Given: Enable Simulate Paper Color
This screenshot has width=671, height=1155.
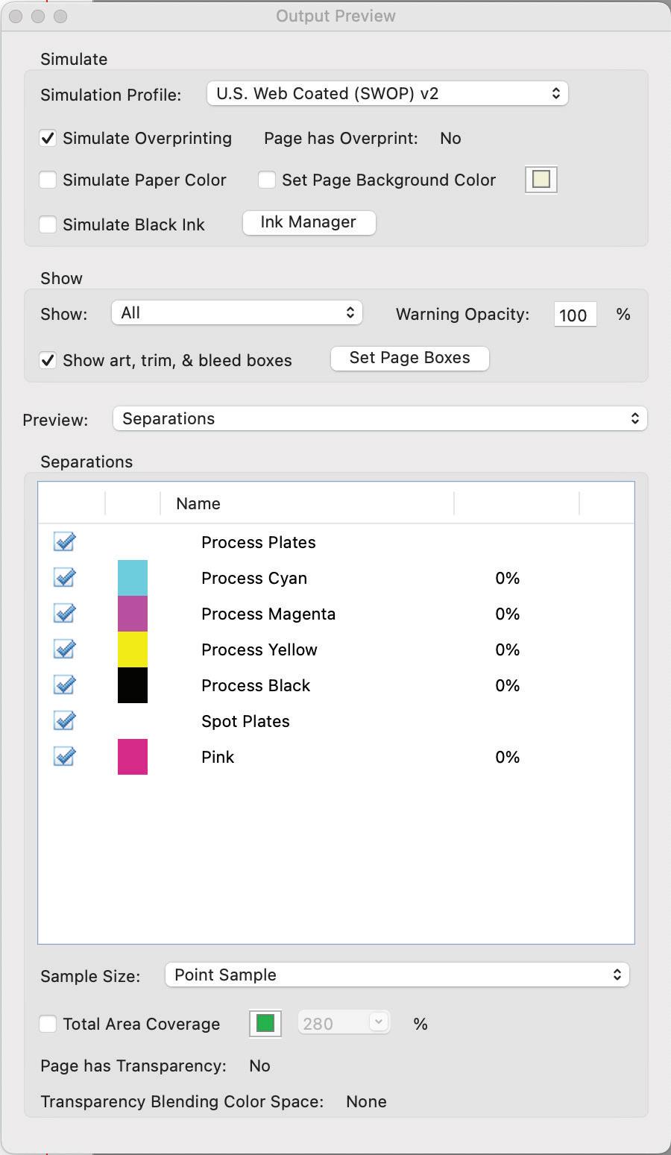Looking at the screenshot, I should point(48,180).
